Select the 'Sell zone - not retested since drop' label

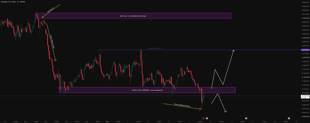point(133,16)
